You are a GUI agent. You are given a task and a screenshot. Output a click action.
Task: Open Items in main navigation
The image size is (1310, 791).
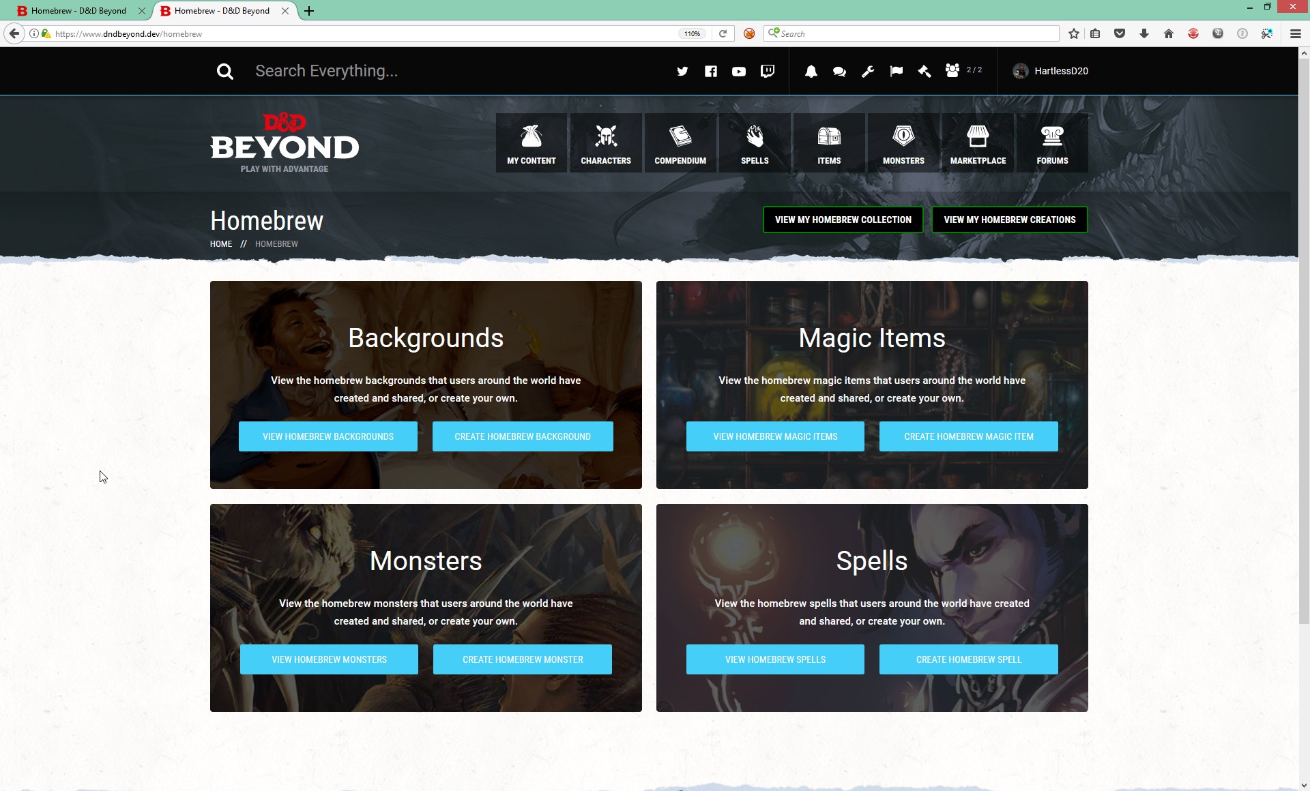[x=829, y=143]
